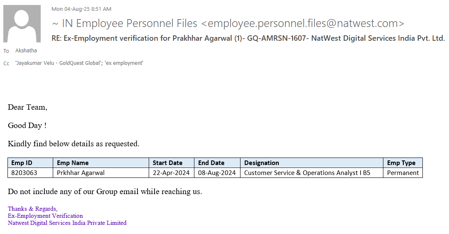
Task: Click the Cc label
Action: click(x=6, y=64)
